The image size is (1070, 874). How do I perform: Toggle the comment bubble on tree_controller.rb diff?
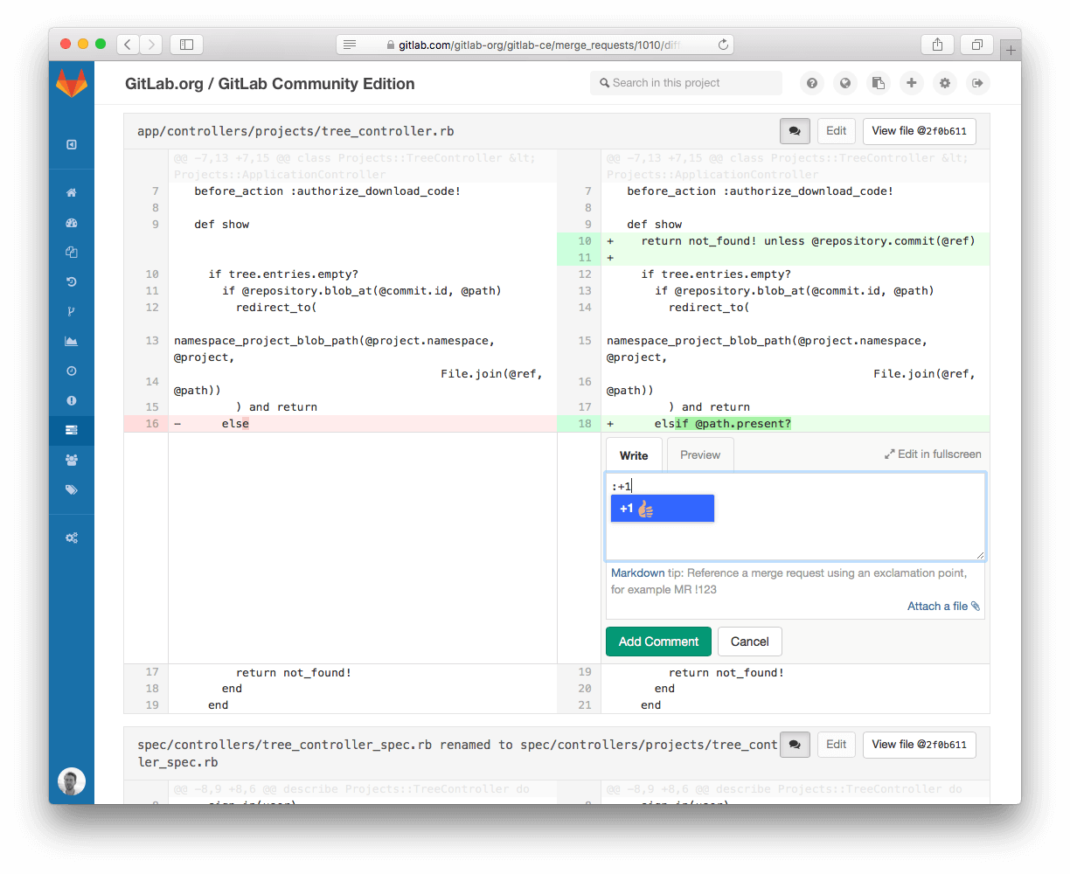pyautogui.click(x=795, y=130)
